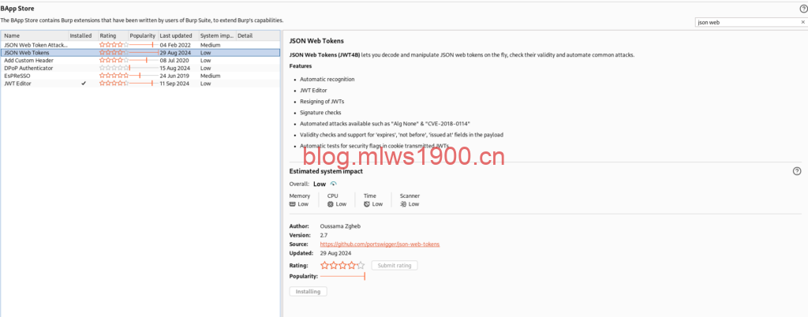Viewport: 808px width, 317px height.
Task: Sort the list by the Last updated column
Action: (x=178, y=36)
